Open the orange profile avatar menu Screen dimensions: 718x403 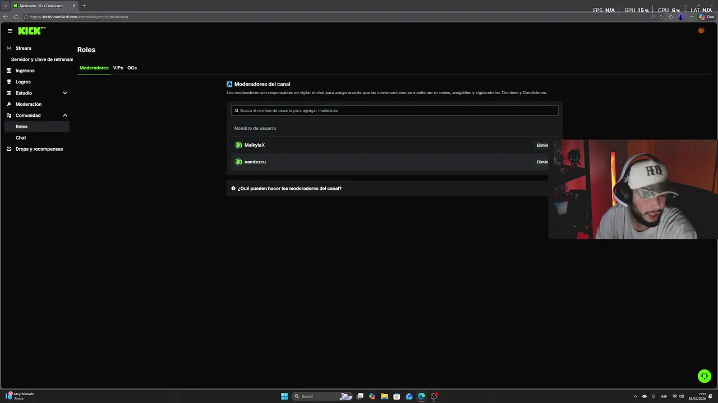pos(701,31)
